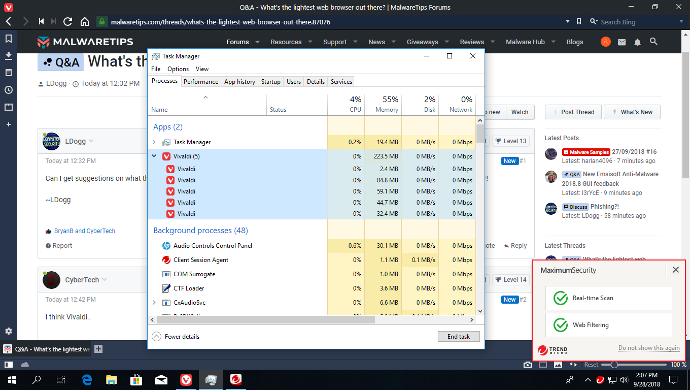Image resolution: width=690 pixels, height=390 pixels.
Task: Collapse Task Manager to fewer details
Action: [x=176, y=336]
